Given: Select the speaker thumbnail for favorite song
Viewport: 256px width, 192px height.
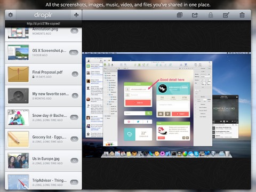Looking at the screenshot, I should coord(18,96).
